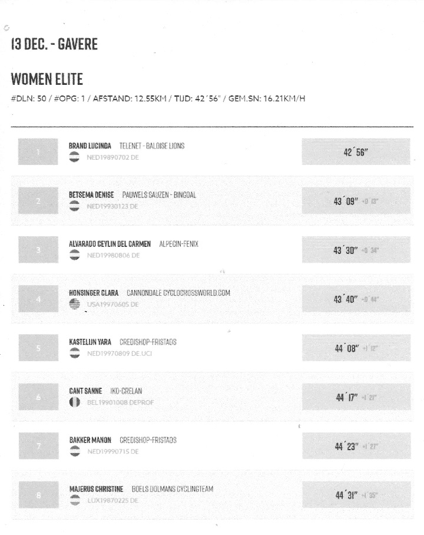Screen dimensions: 424x535
Task: Click USA flag icon under Honsinger Clara
Action: [x=75, y=304]
